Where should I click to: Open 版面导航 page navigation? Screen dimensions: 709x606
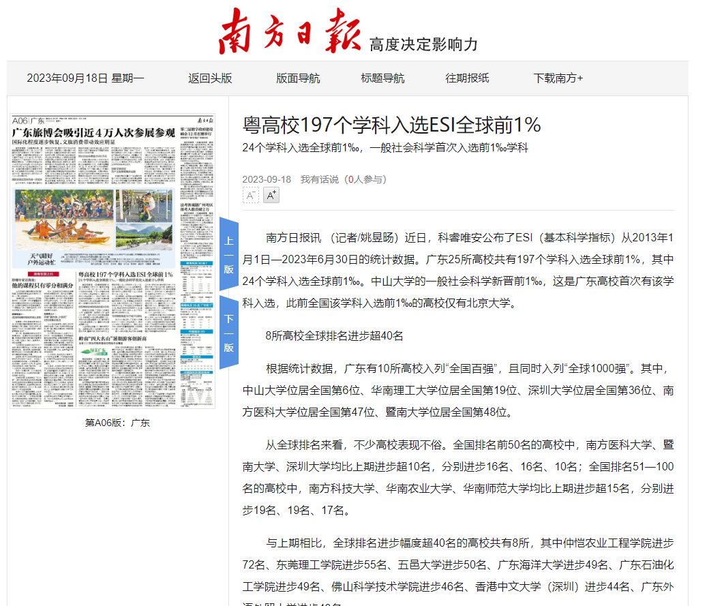(x=298, y=78)
